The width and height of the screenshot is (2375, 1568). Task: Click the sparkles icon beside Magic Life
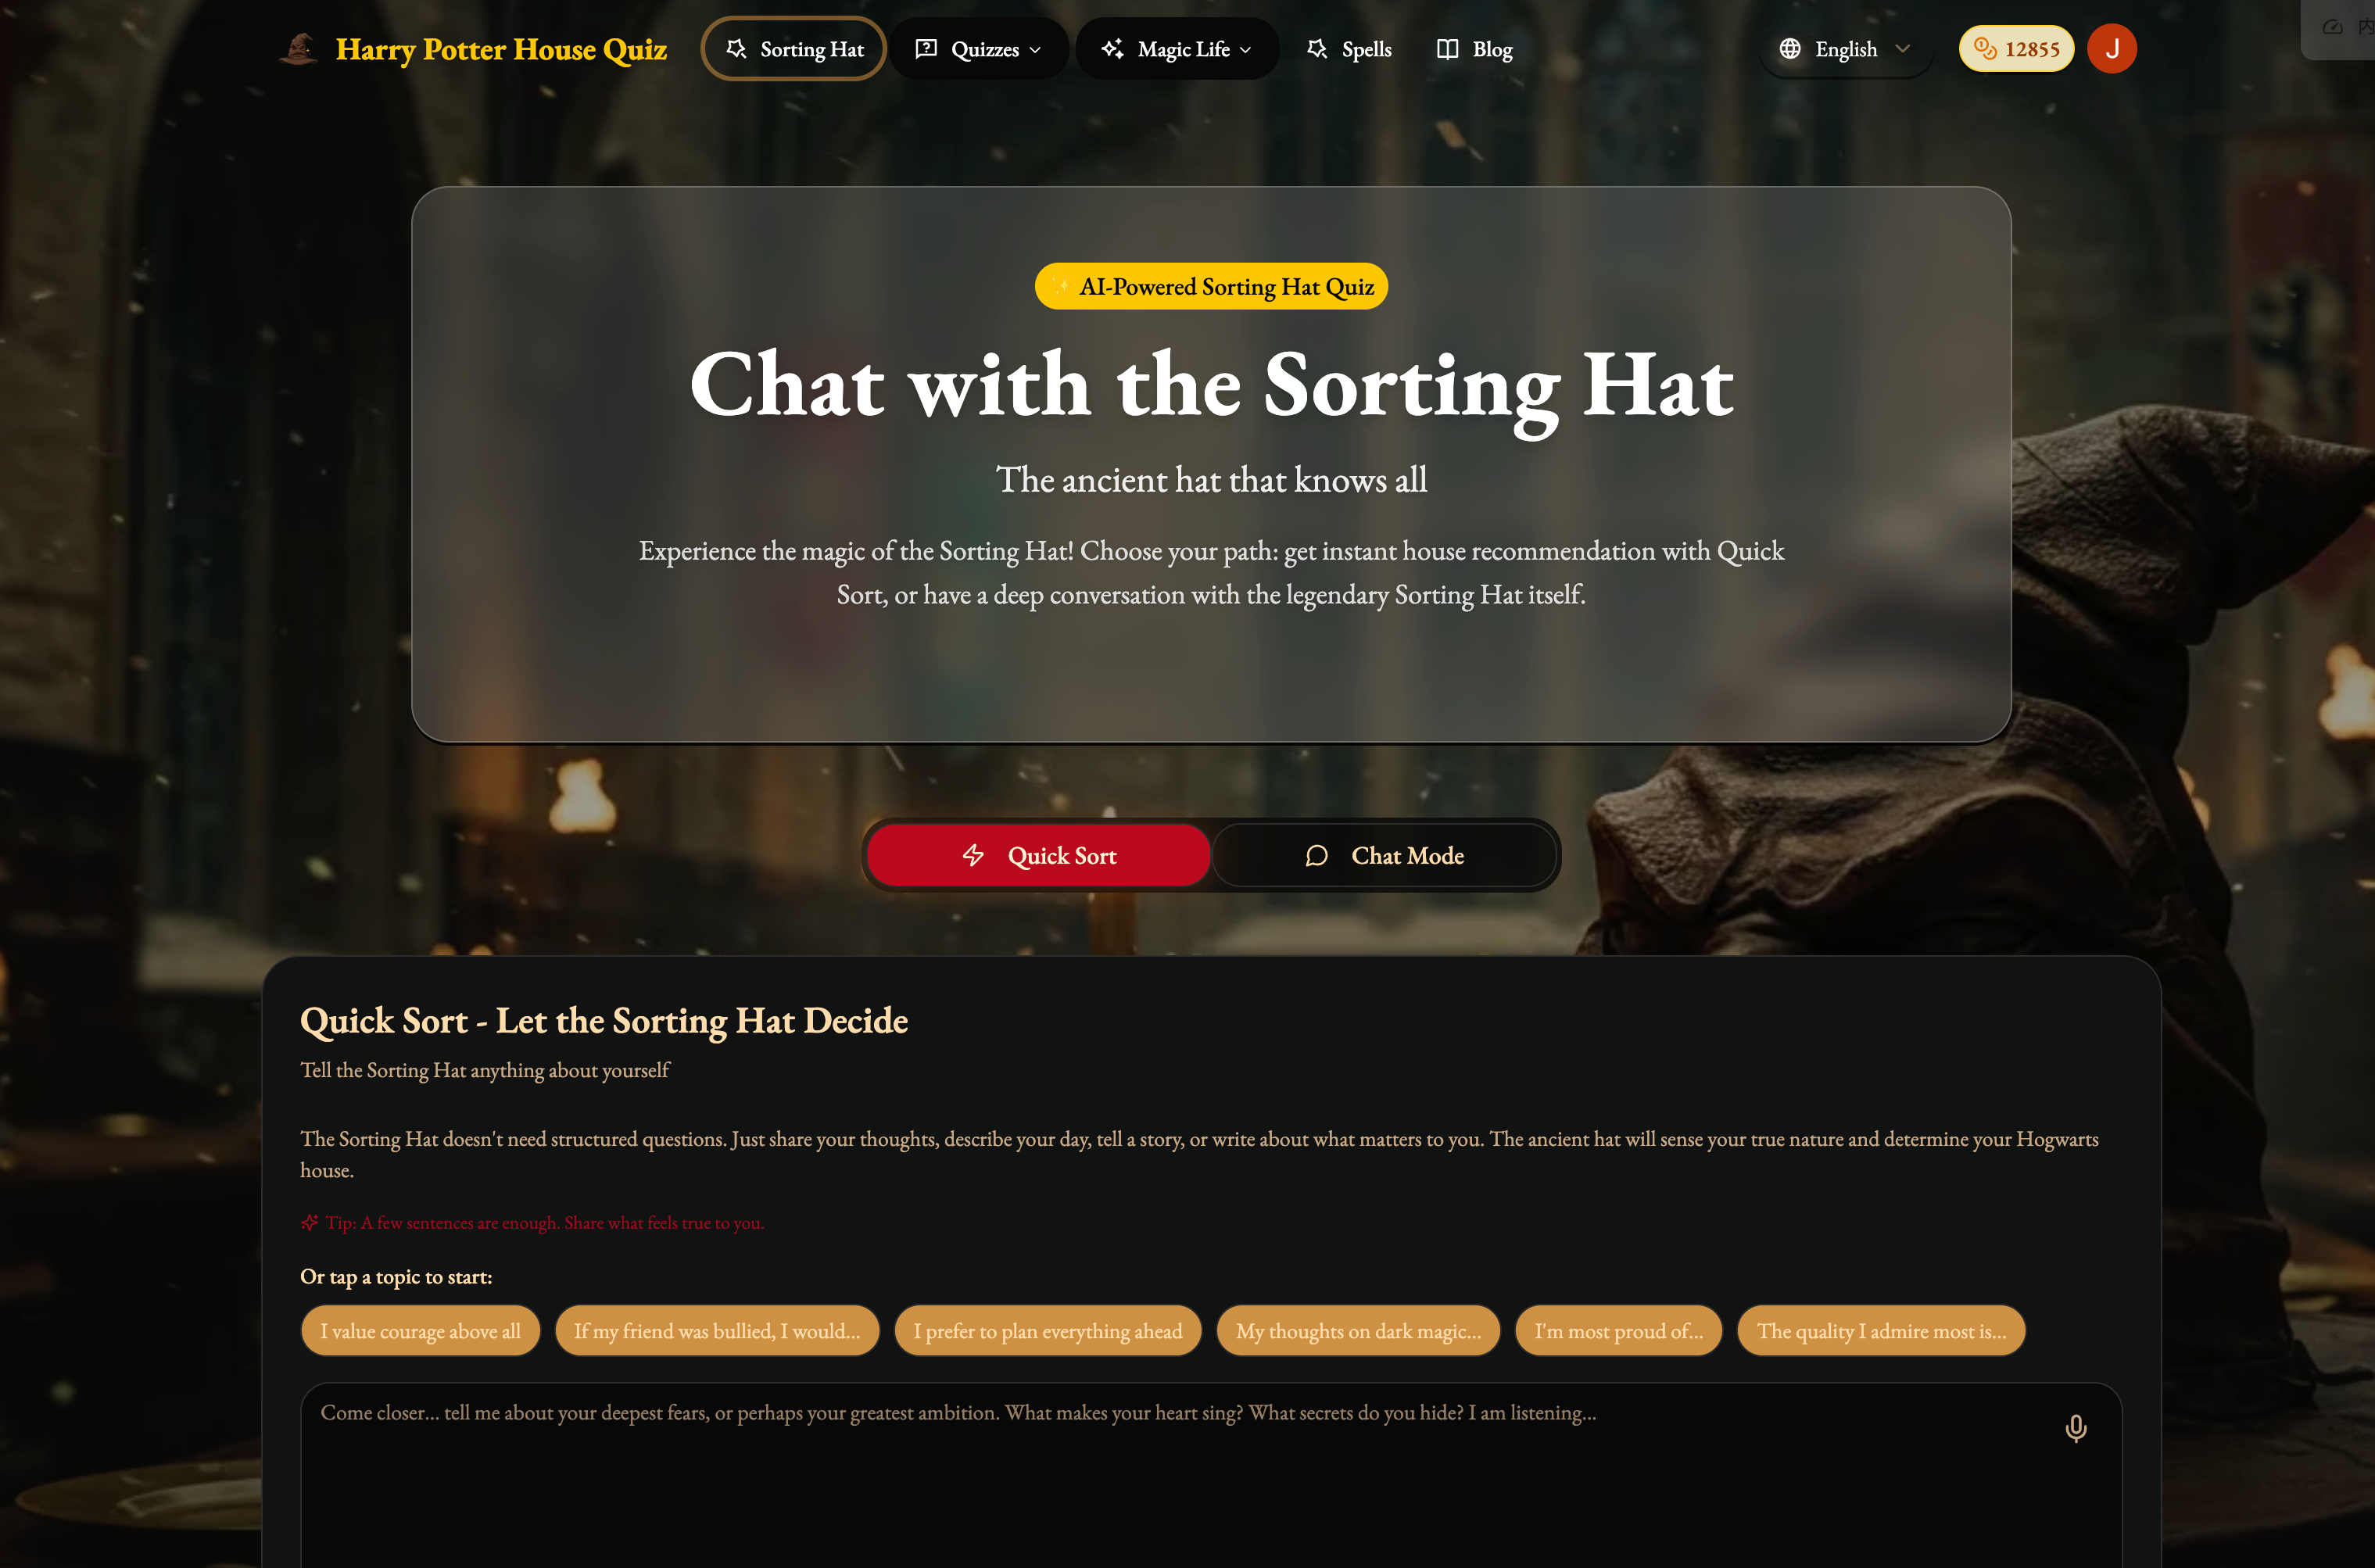tap(1112, 49)
